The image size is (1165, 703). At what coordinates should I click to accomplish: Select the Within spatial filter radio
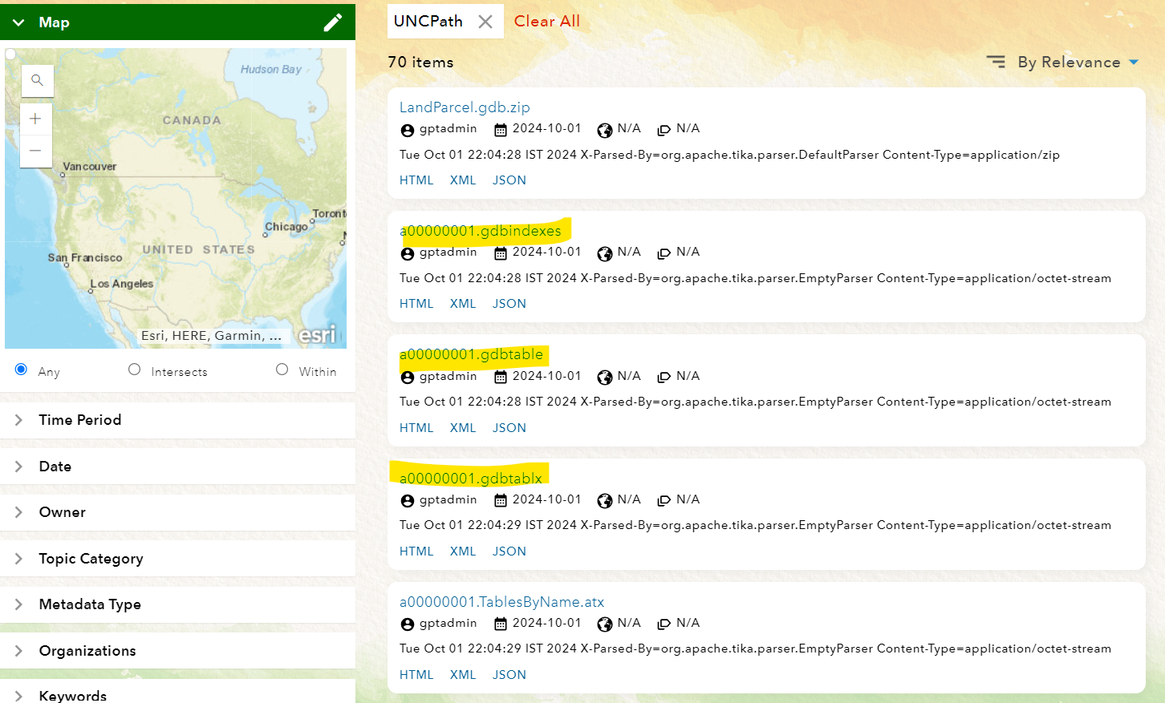point(282,370)
